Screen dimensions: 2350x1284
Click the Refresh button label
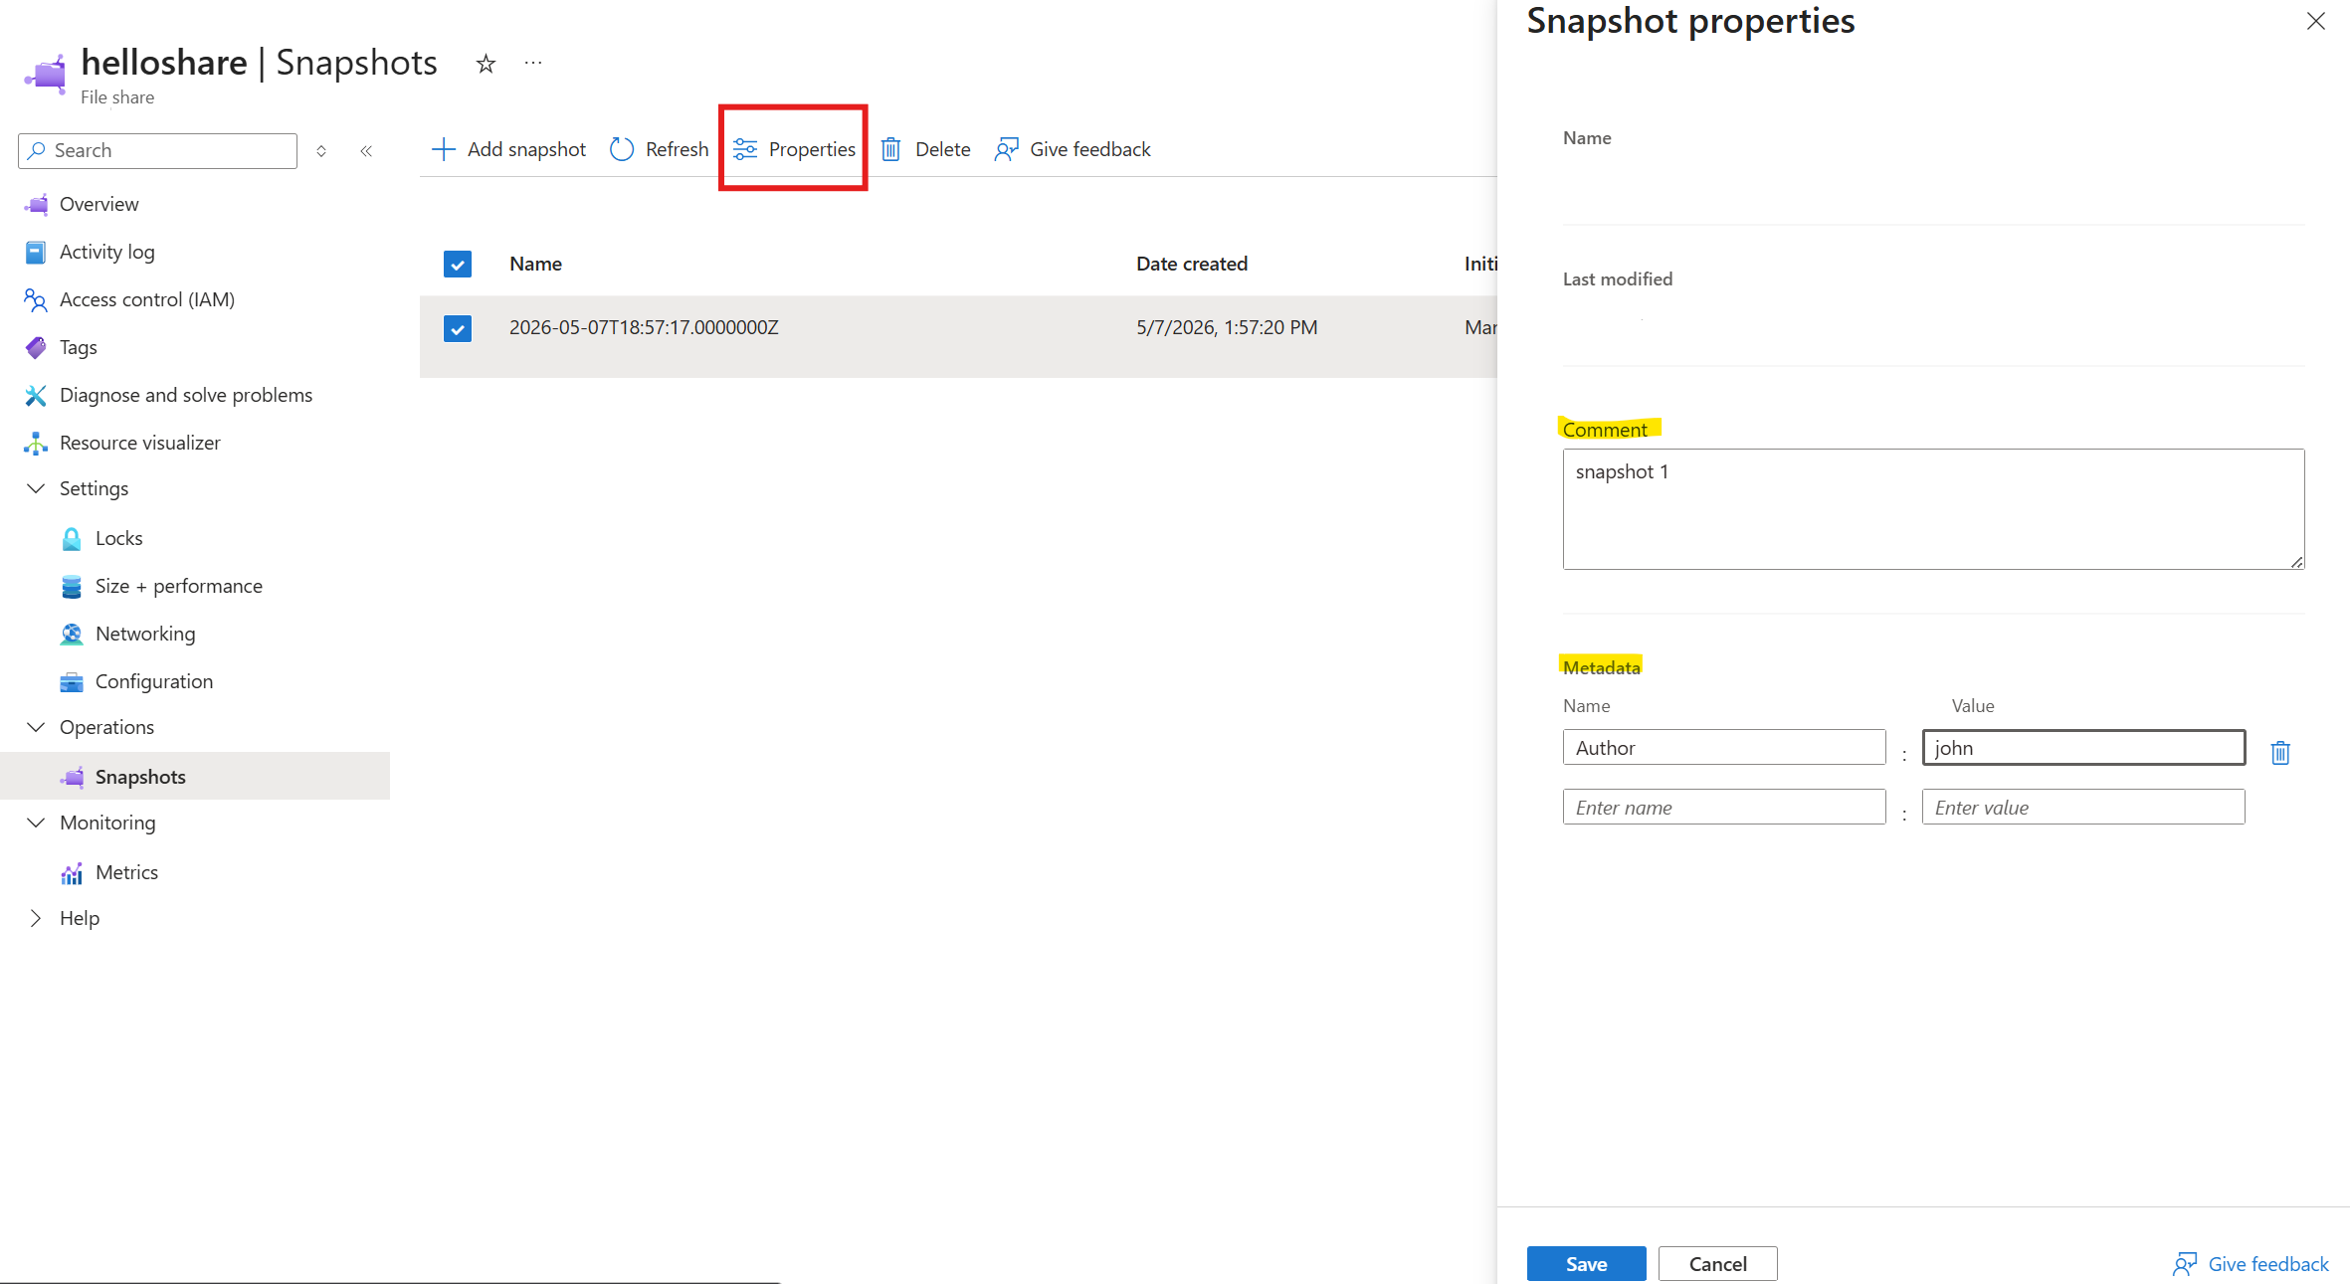click(x=677, y=149)
